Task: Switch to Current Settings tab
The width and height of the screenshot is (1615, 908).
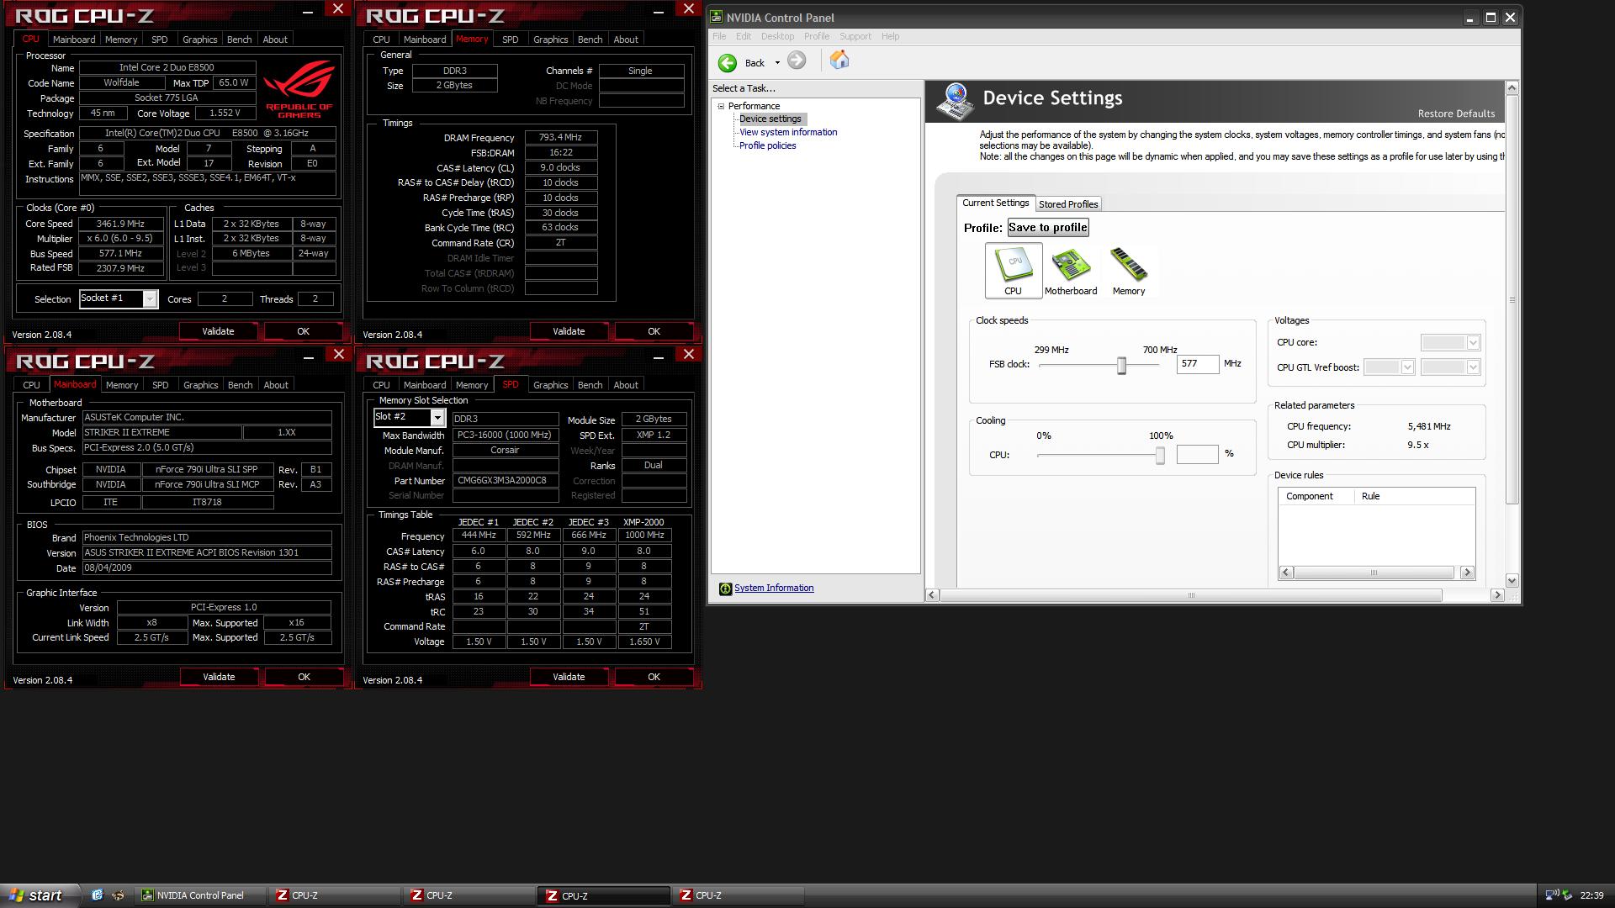Action: (x=996, y=203)
